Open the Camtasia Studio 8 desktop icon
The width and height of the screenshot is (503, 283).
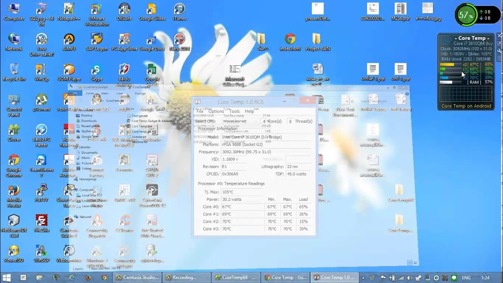69,226
